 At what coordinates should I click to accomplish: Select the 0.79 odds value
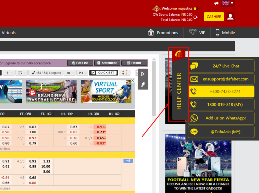(33, 143)
